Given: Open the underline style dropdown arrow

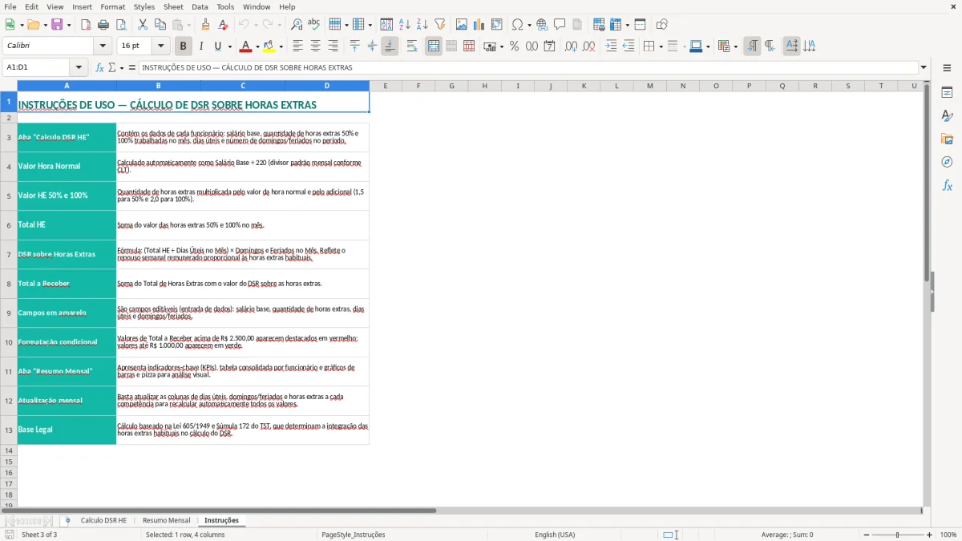Looking at the screenshot, I should 228,46.
